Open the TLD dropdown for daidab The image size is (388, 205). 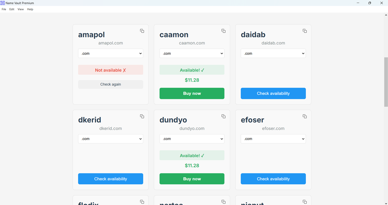(x=273, y=54)
